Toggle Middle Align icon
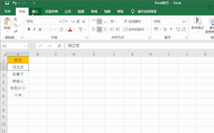The height and width of the screenshot is (133, 214). click(x=99, y=21)
